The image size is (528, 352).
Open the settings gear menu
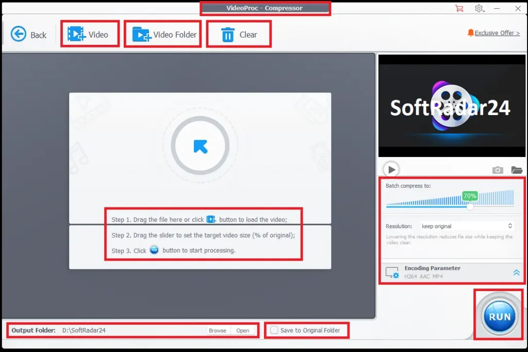[x=479, y=8]
